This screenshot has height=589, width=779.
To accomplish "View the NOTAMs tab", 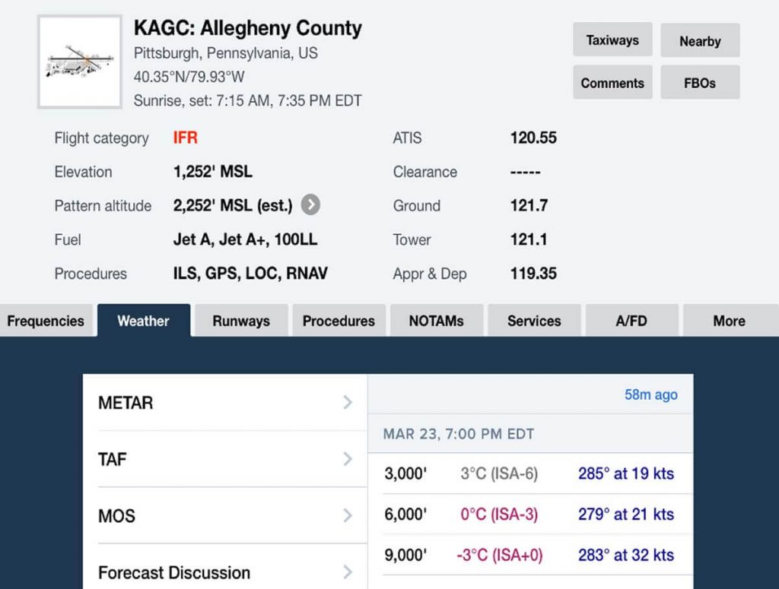I will click(x=436, y=321).
